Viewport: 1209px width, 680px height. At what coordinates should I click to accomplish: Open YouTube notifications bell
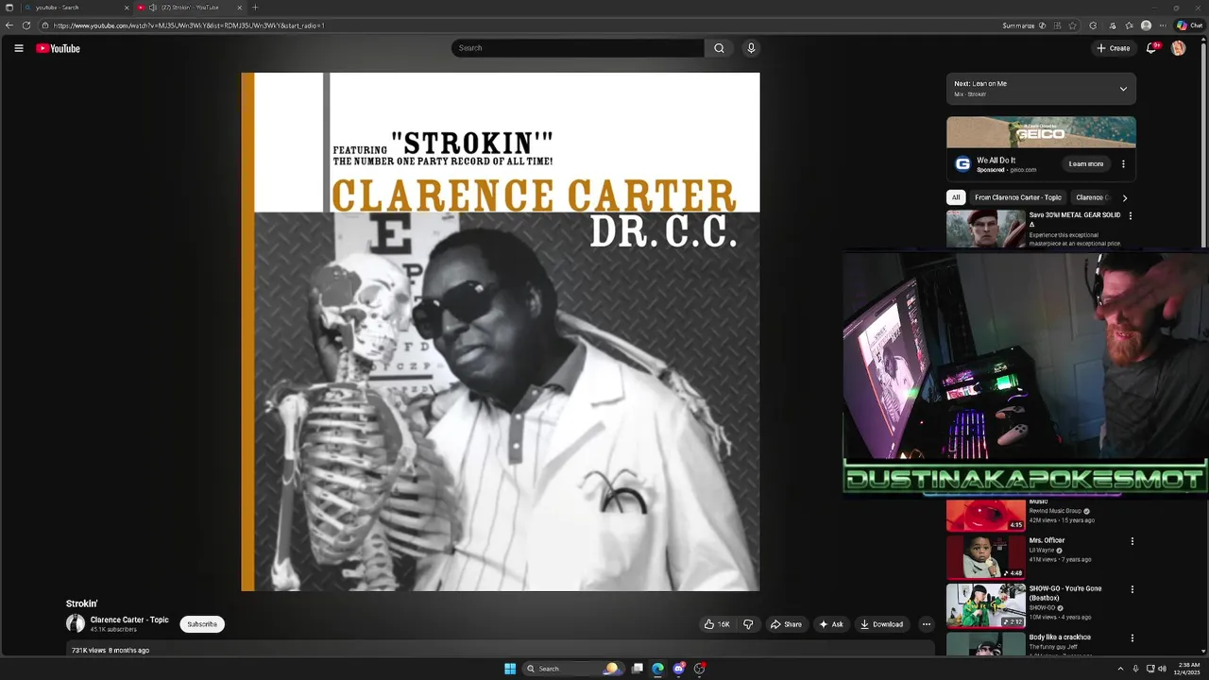[x=1151, y=48]
